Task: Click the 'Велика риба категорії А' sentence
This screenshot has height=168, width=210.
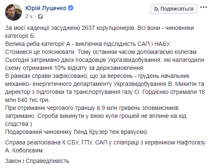Action: coord(88,44)
